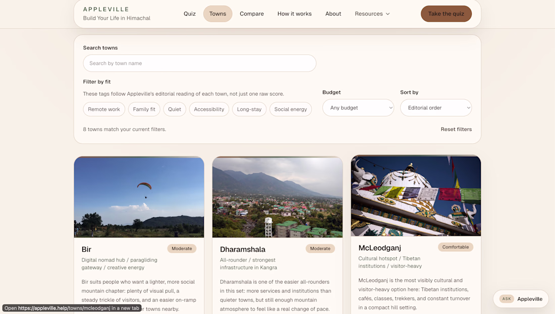555x314 pixels.
Task: Click McLeodganj description paragraph
Action: [414, 294]
